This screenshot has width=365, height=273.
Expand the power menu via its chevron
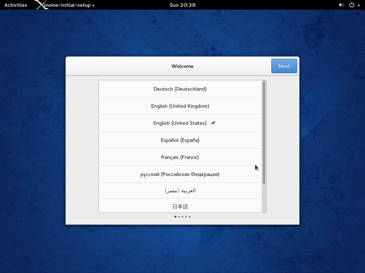point(359,5)
